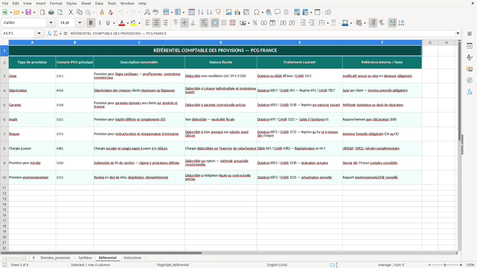Click the Sort Descending icon

tap(209, 12)
